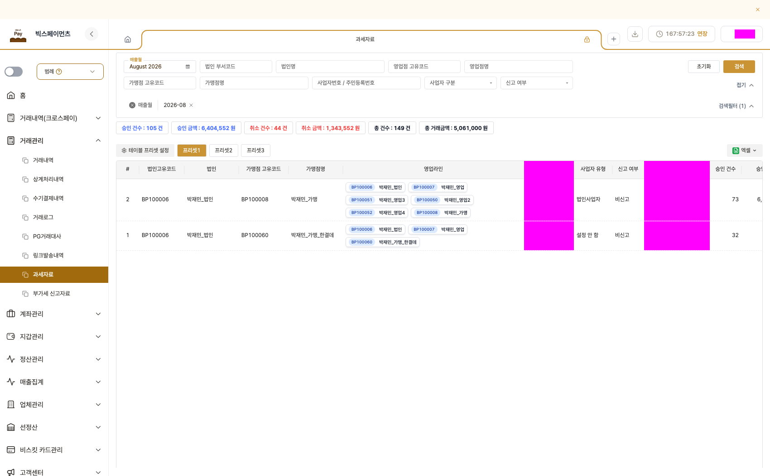
Task: Add a new tab with plus icon
Action: (614, 39)
